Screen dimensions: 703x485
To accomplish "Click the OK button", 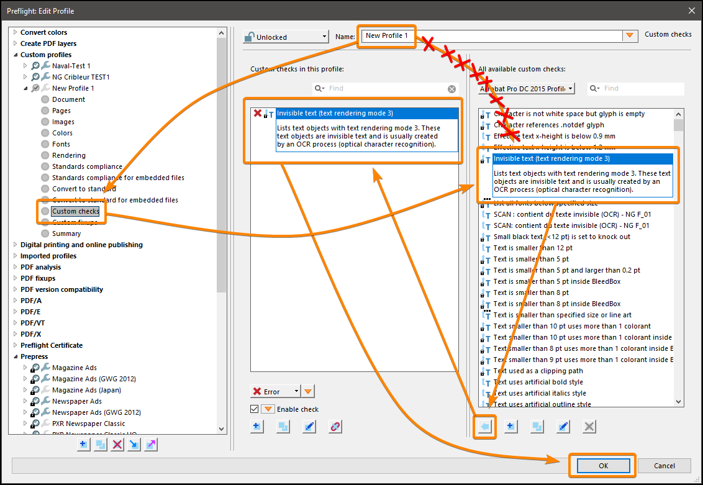I will [602, 465].
